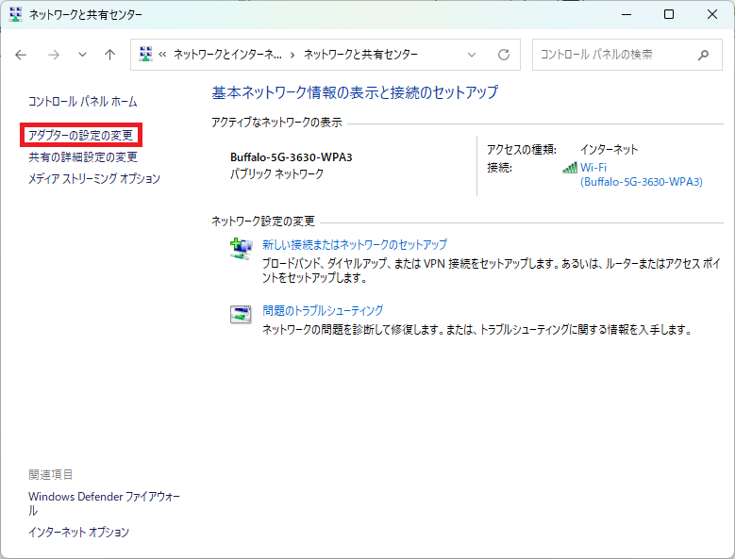This screenshot has height=559, width=735.
Task: Open Wi-Fi (Buffalo-5G-3630-WPA3) connection status
Action: 641,174
